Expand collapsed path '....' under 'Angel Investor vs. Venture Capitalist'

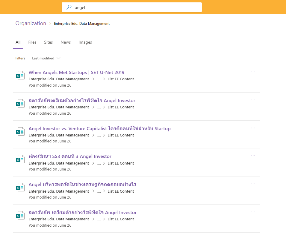click(99, 136)
